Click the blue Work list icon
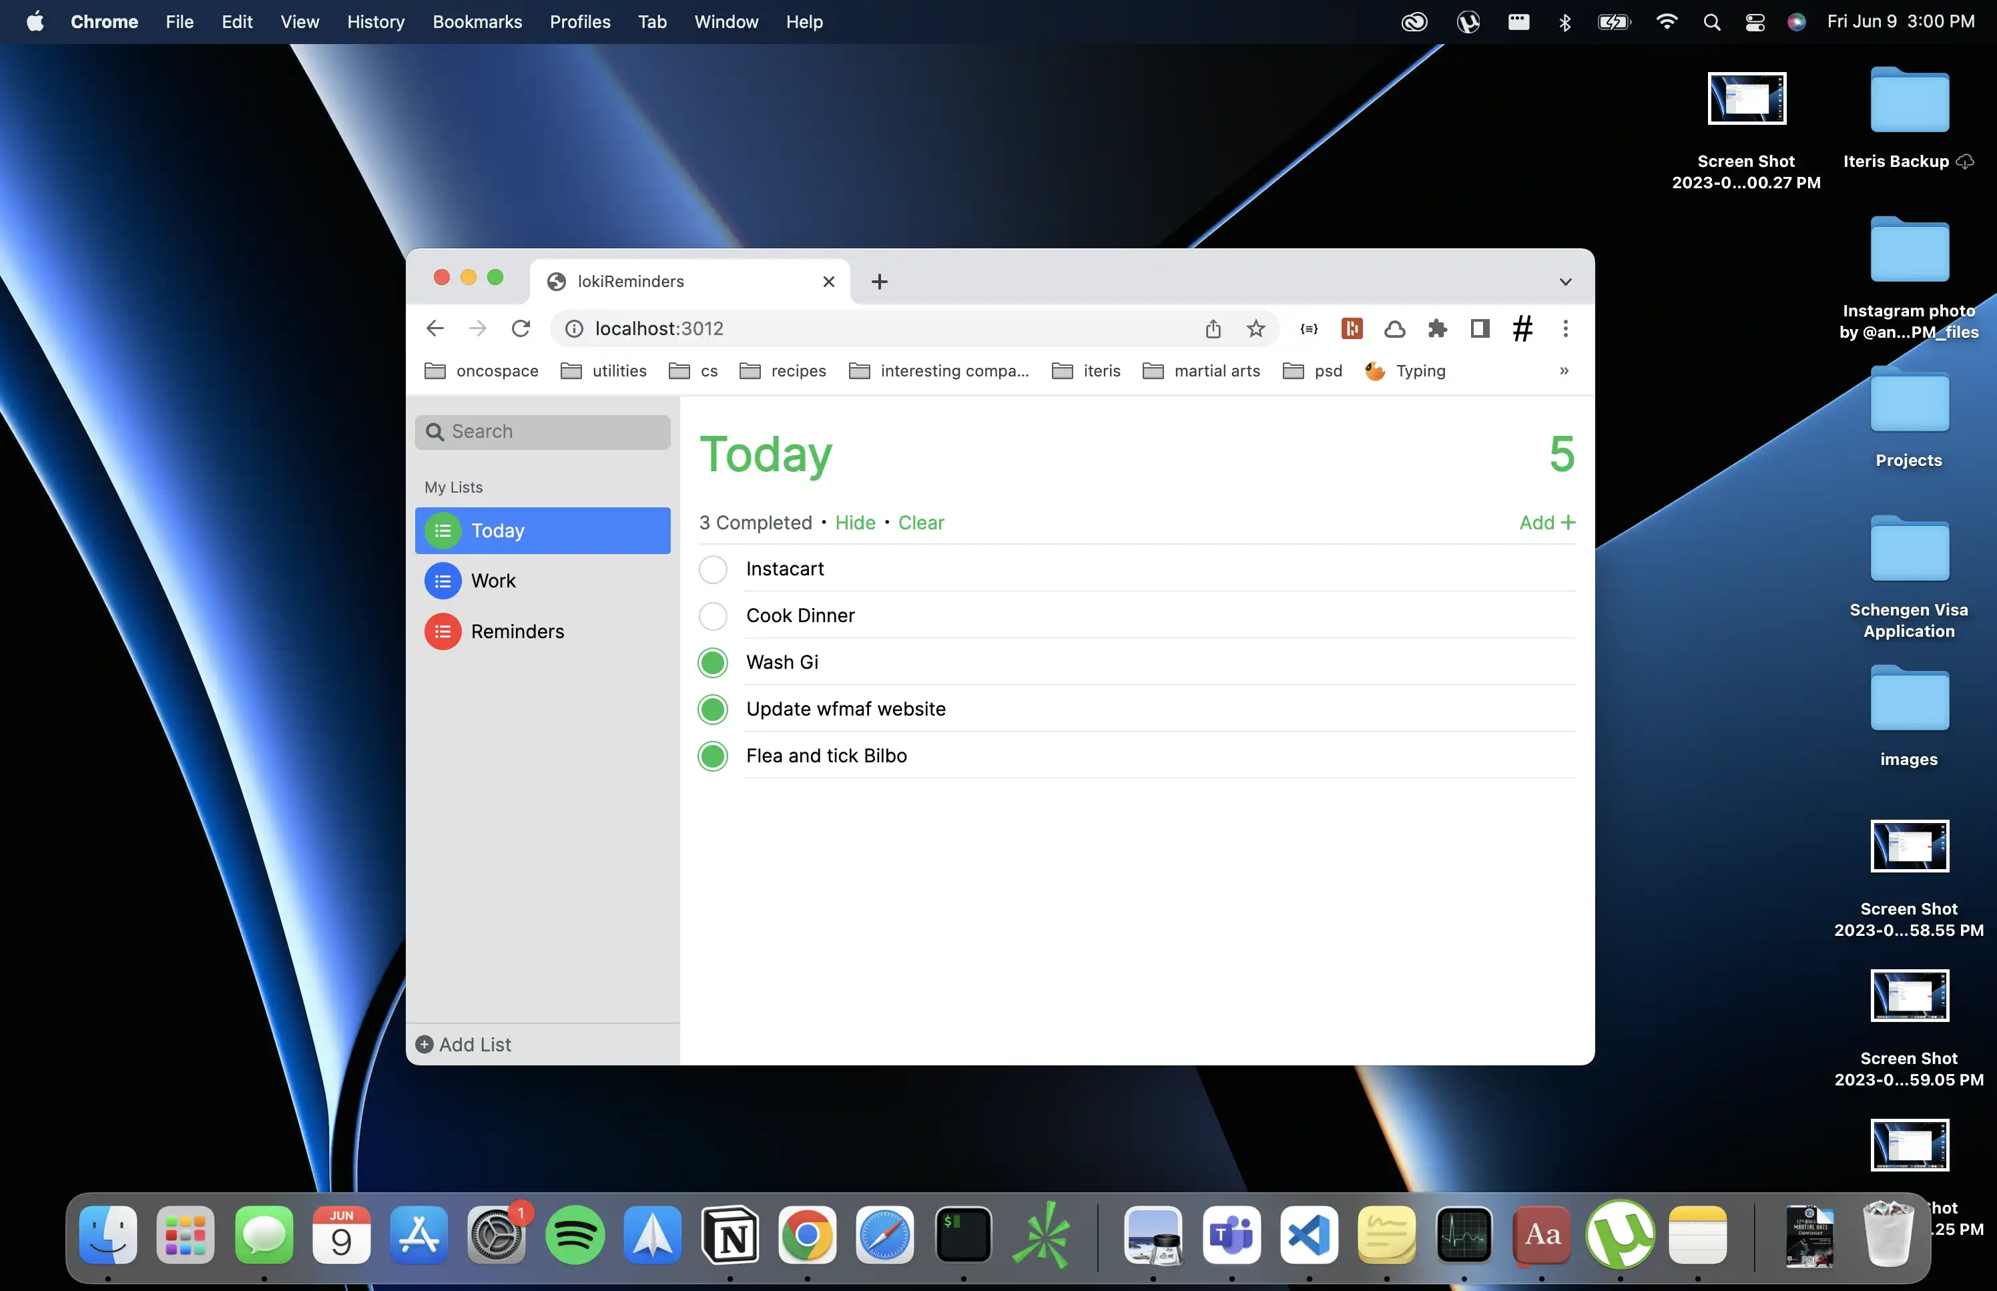This screenshot has width=1997, height=1291. 443,581
